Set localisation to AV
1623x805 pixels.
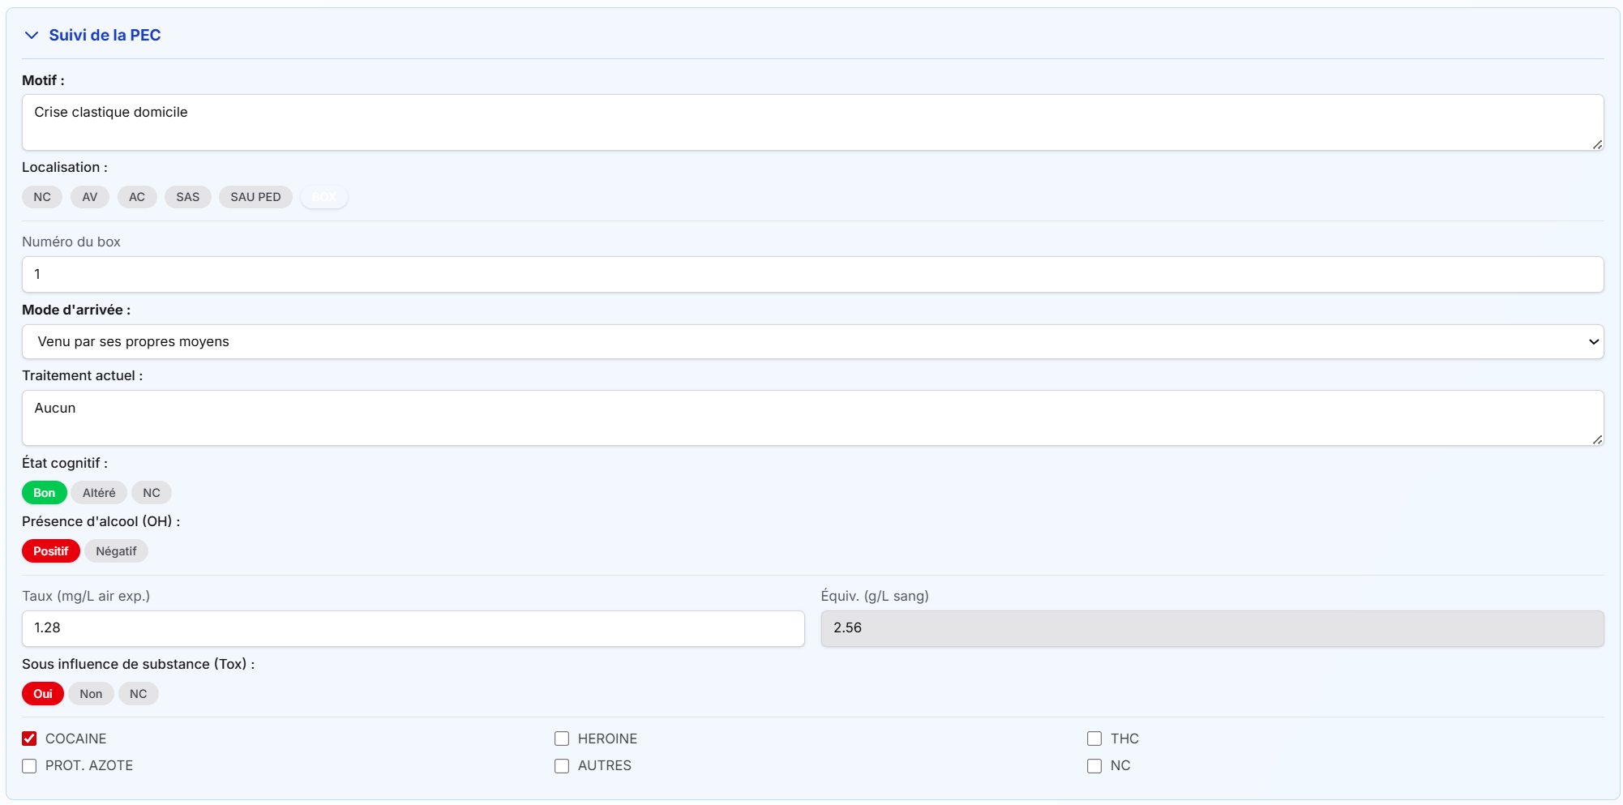pyautogui.click(x=89, y=197)
